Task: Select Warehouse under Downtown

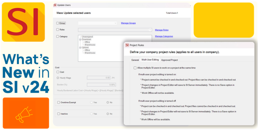Action: (90, 45)
